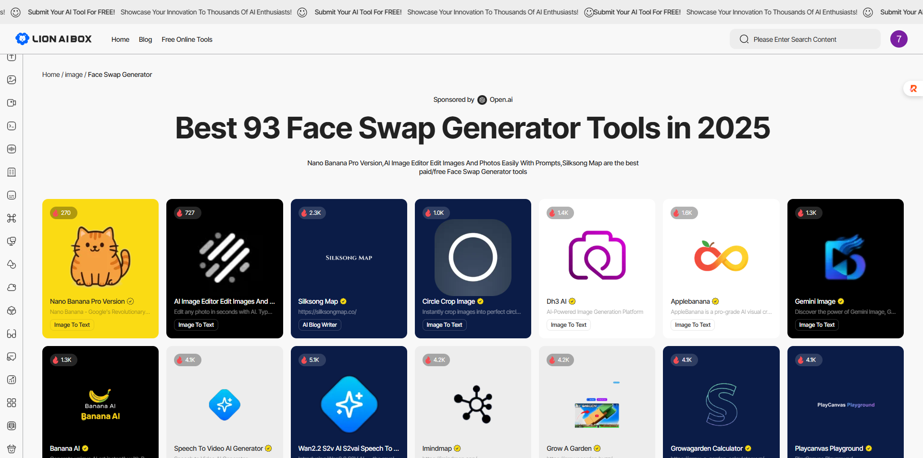
Task: Click the Silksong Map card image
Action: point(349,258)
